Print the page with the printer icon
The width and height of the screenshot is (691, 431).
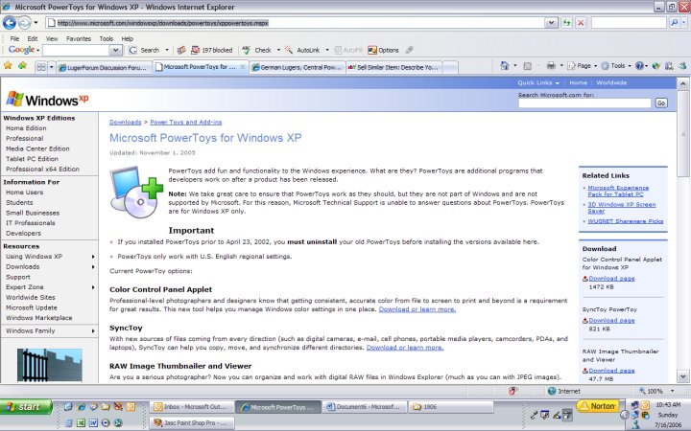(551, 66)
